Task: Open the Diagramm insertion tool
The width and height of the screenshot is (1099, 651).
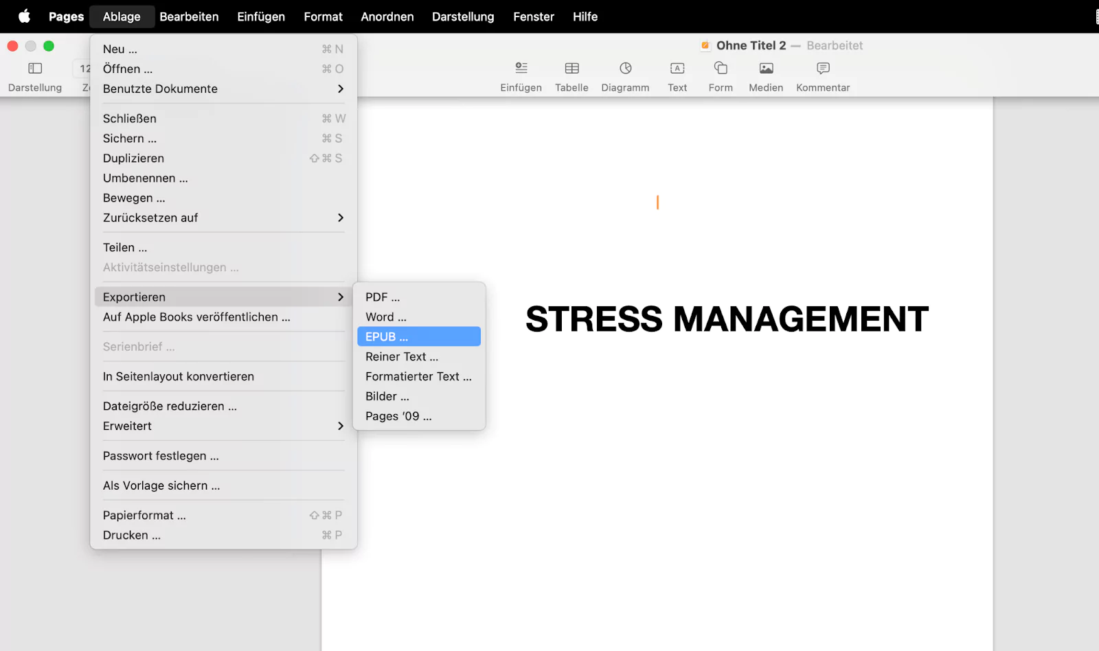Action: (624, 76)
